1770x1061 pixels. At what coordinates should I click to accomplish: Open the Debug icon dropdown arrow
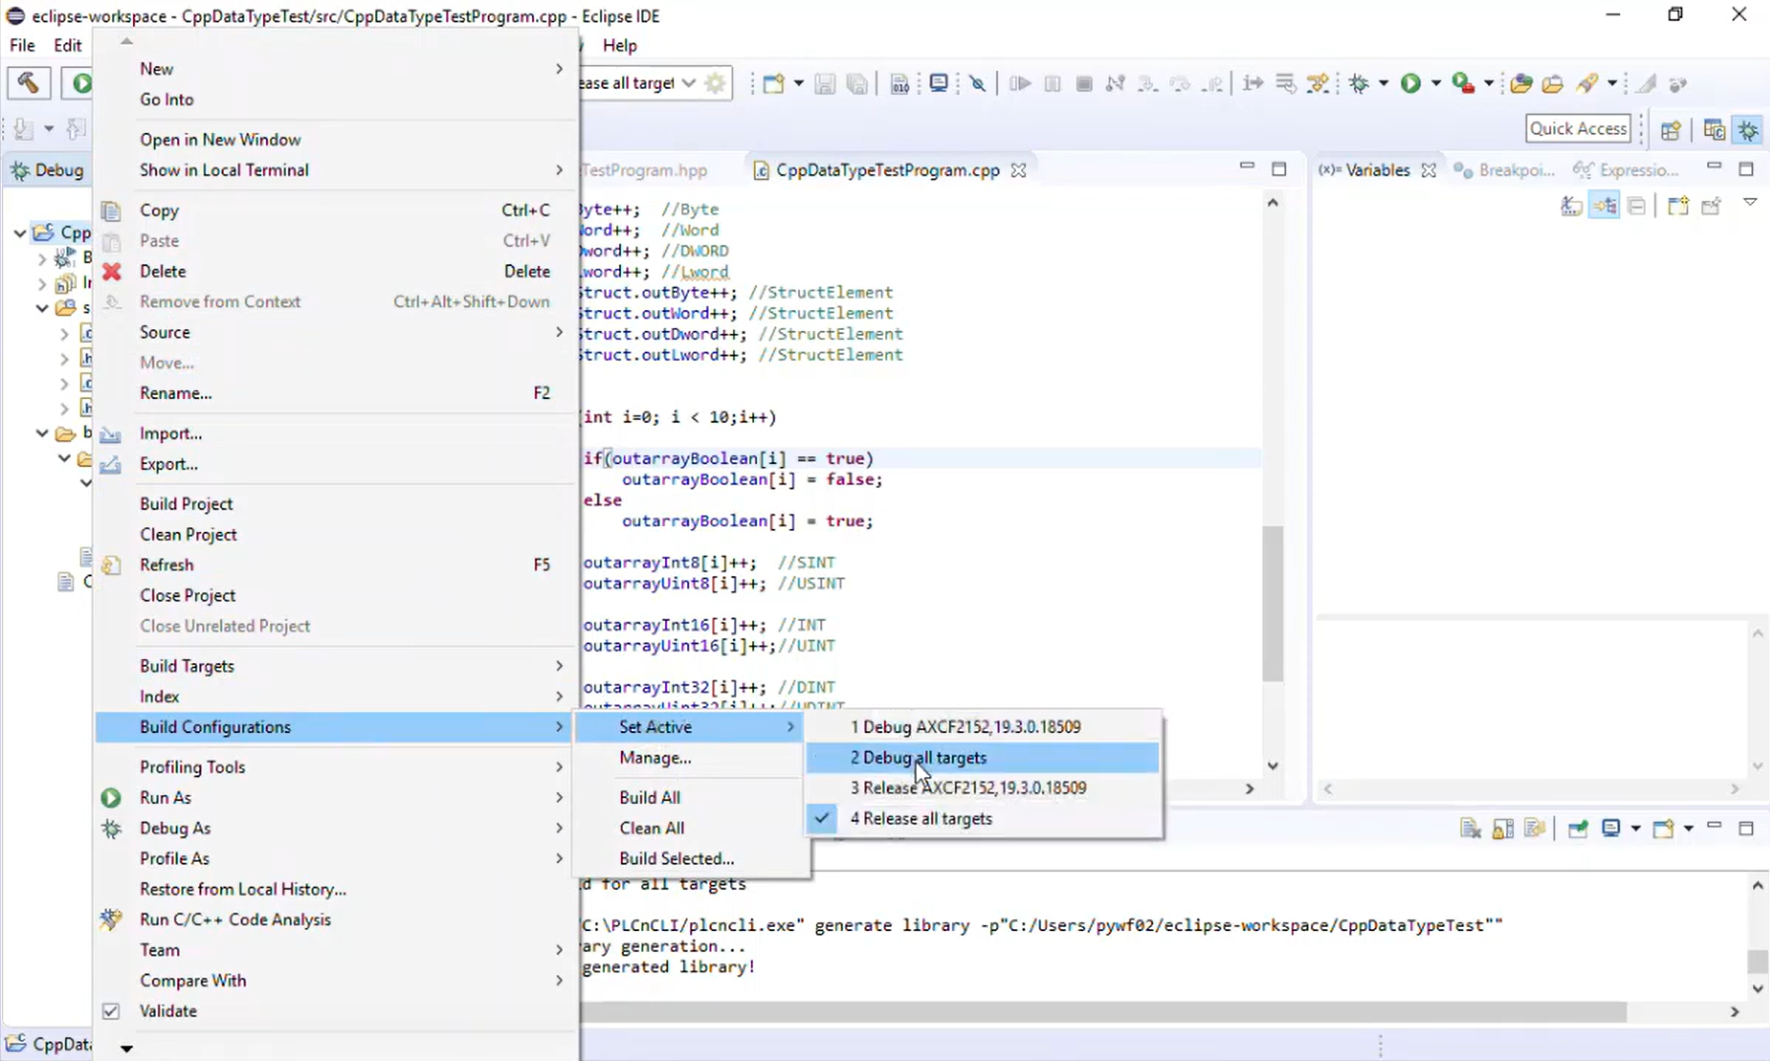pos(1384,84)
